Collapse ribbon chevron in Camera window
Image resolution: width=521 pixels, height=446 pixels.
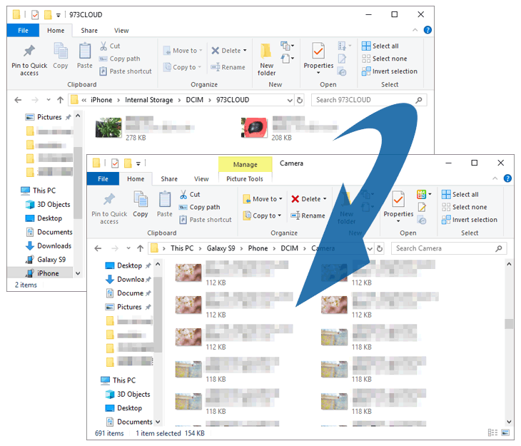(x=495, y=178)
